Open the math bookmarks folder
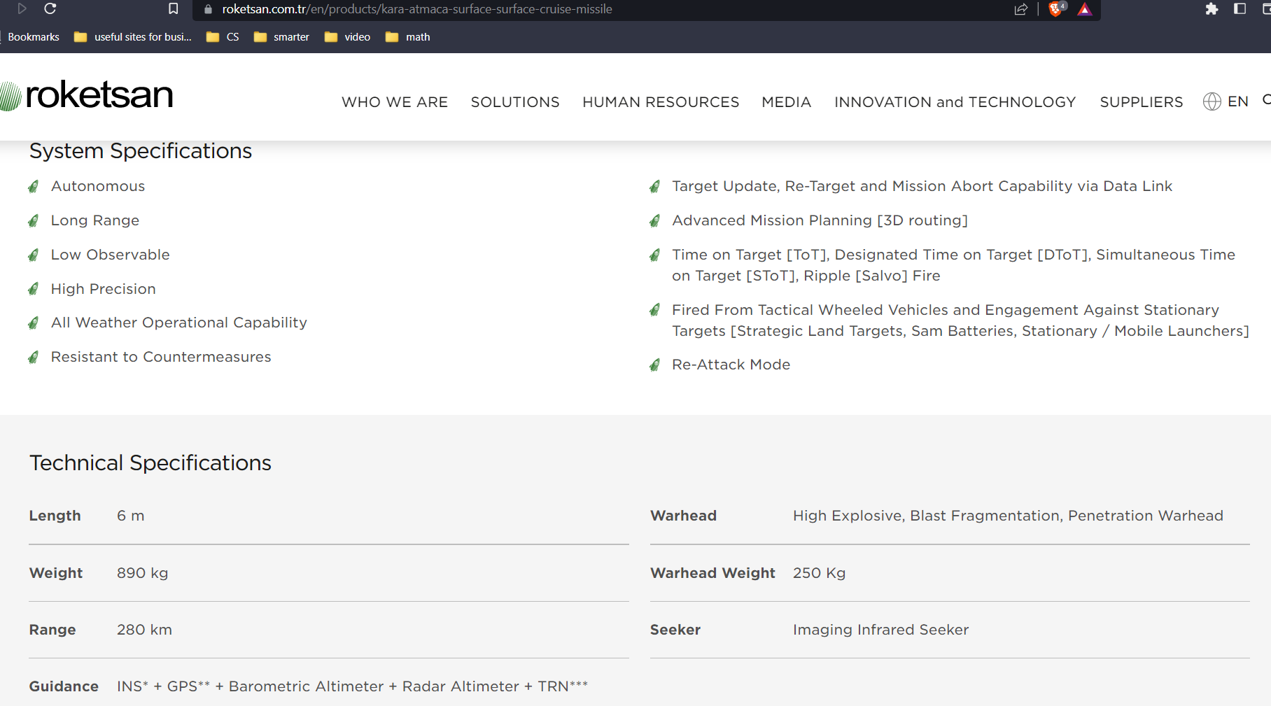Image resolution: width=1271 pixels, height=706 pixels. (408, 37)
